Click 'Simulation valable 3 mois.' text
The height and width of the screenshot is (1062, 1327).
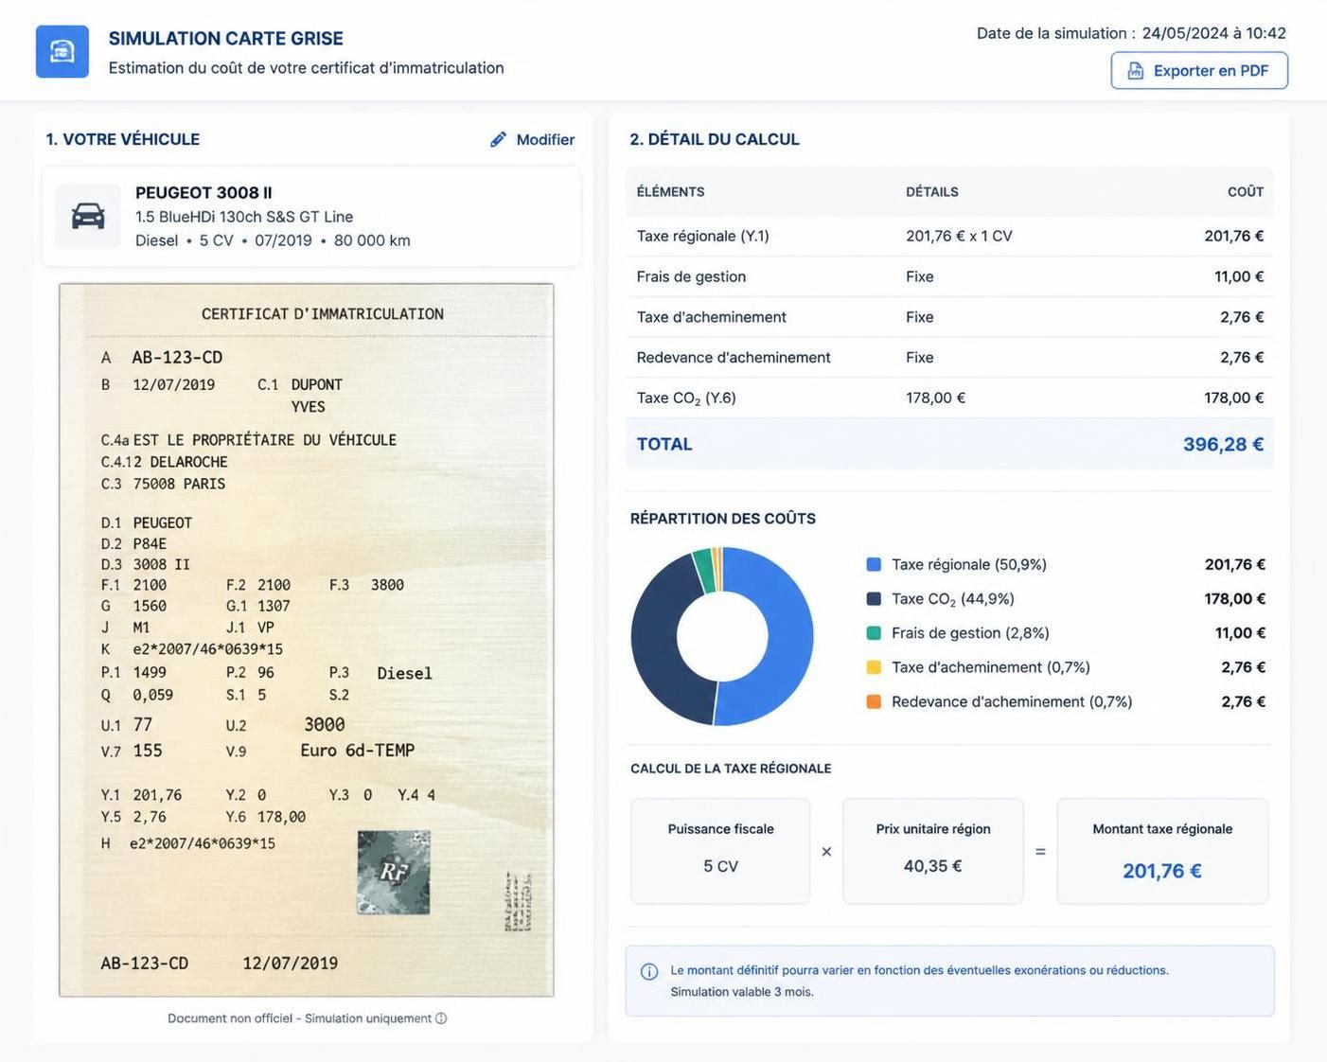pyautogui.click(x=742, y=992)
